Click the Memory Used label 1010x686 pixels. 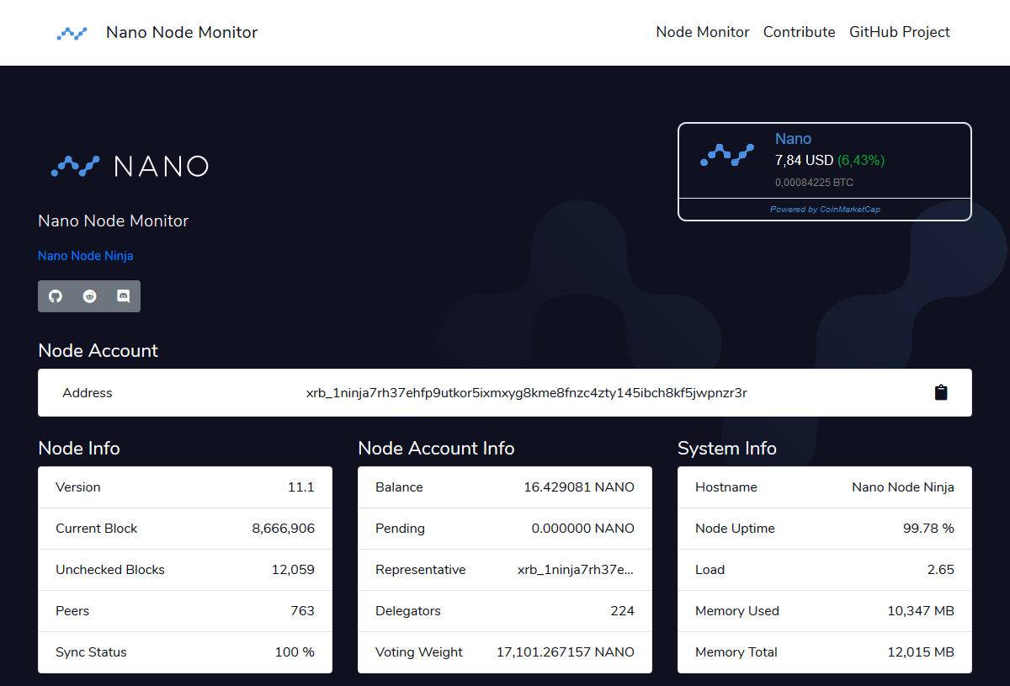click(737, 611)
